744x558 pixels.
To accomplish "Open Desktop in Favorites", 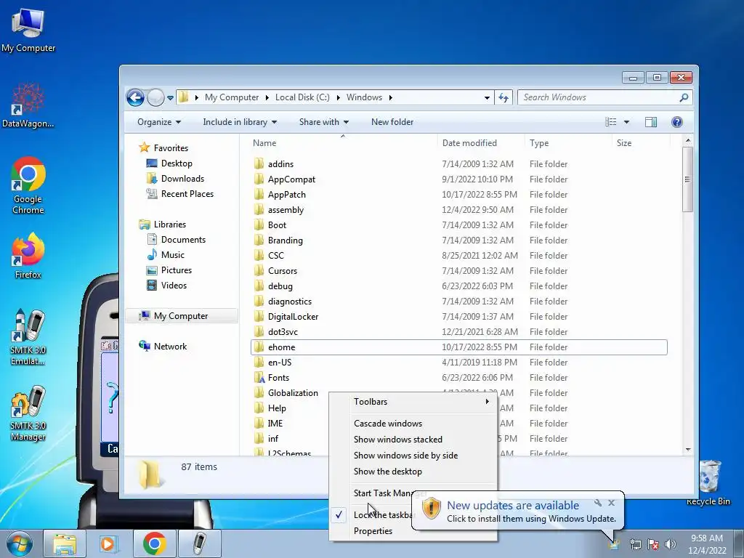I will (x=177, y=163).
